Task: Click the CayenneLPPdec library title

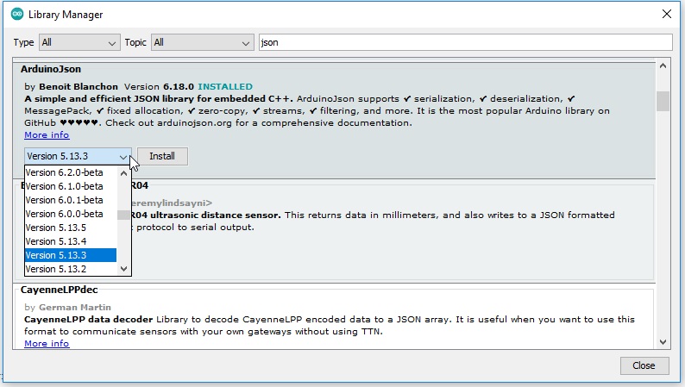Action: pos(59,290)
